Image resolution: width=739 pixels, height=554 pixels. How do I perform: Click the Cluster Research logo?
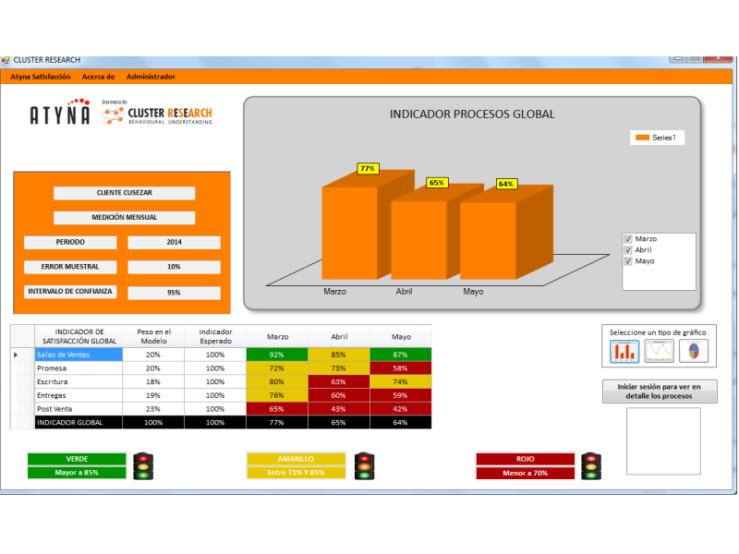[157, 114]
